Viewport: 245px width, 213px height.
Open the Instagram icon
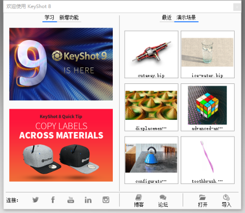106,200
